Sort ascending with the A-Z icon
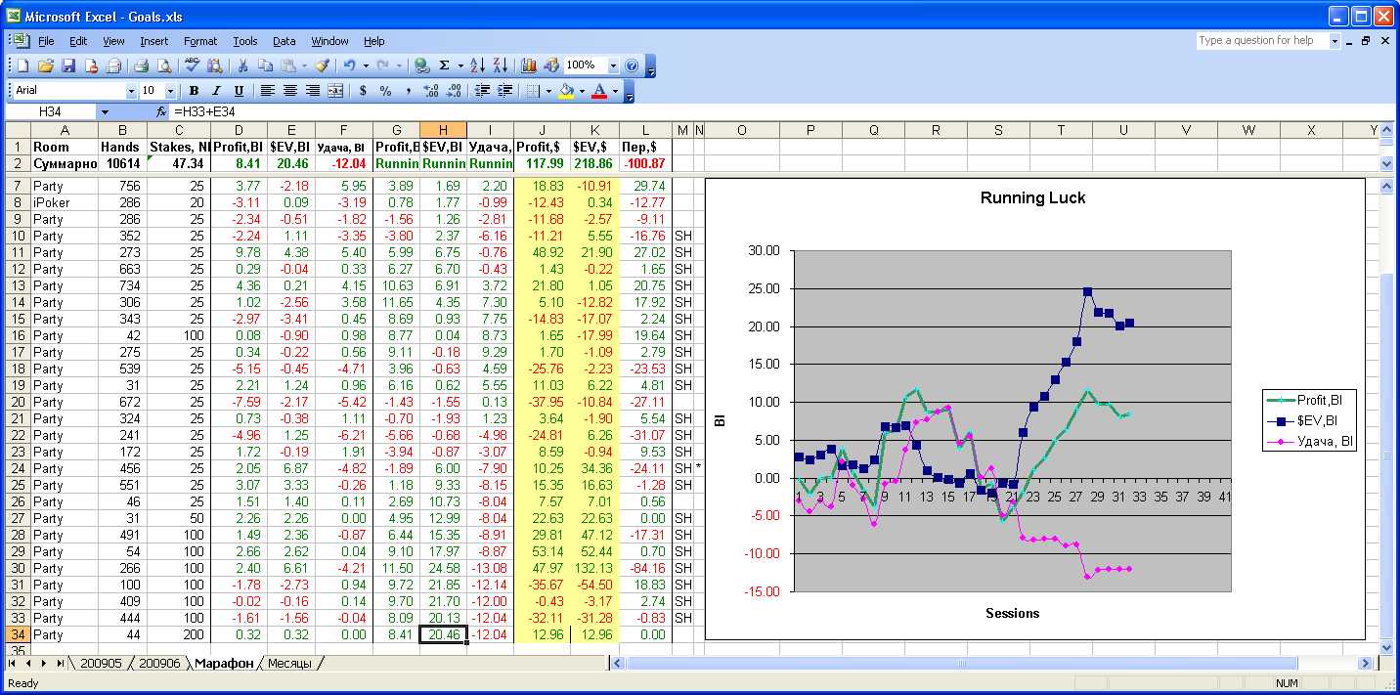This screenshot has height=695, width=1400. [x=477, y=65]
